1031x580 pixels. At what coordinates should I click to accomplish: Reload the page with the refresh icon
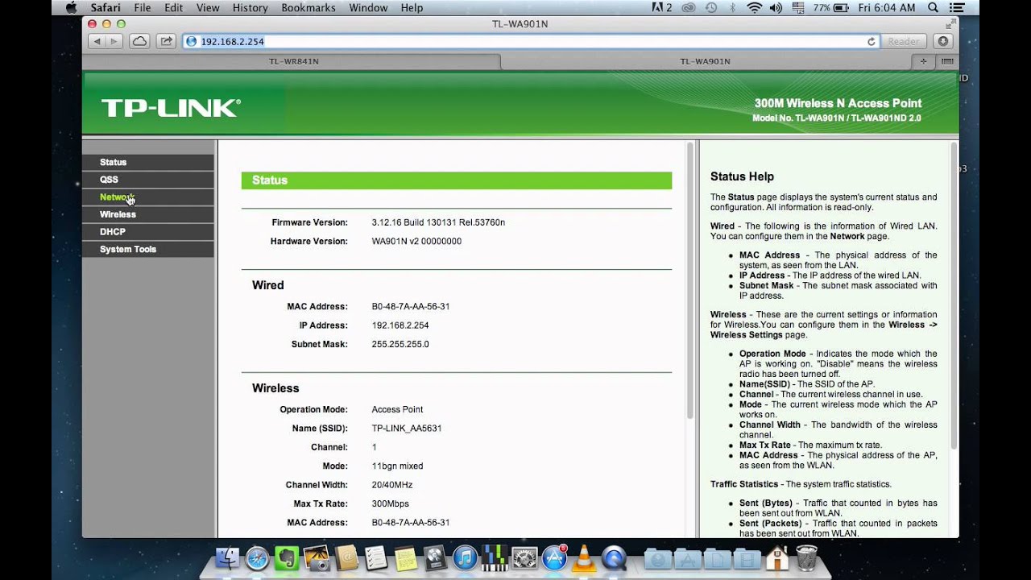click(871, 41)
